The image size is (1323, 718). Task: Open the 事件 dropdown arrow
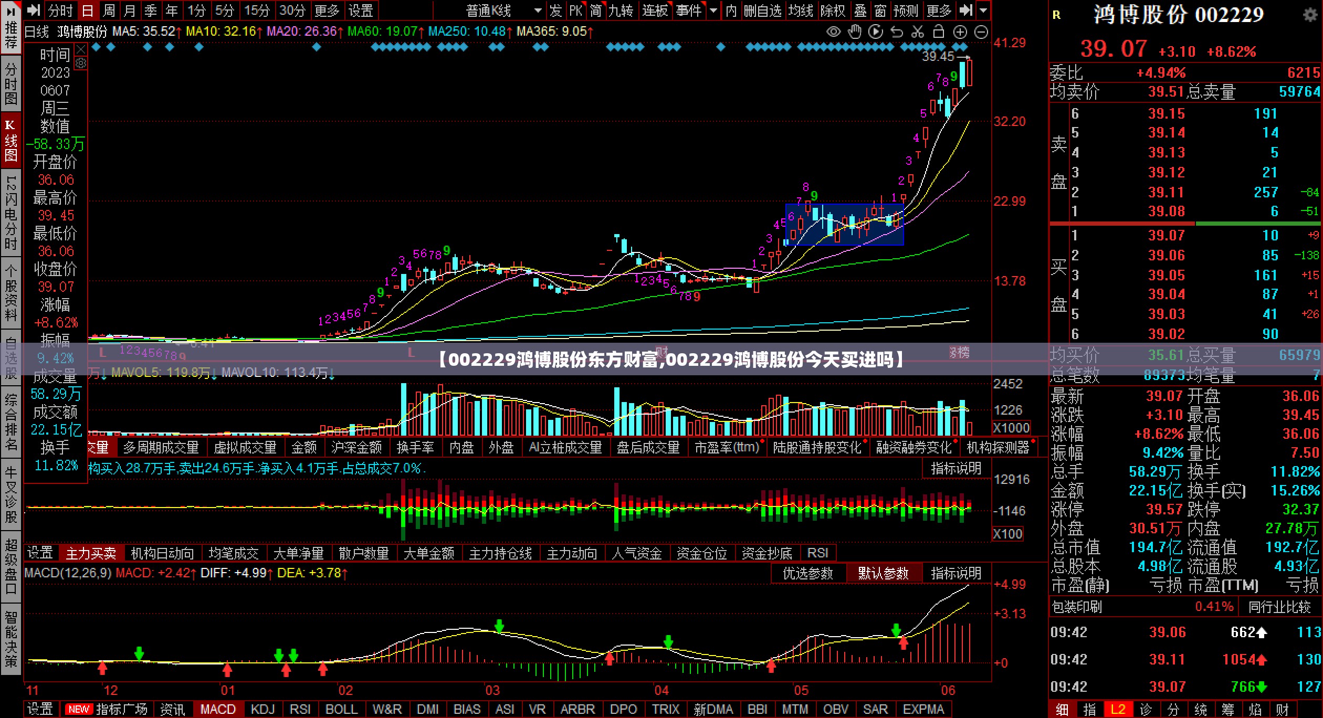(x=713, y=10)
